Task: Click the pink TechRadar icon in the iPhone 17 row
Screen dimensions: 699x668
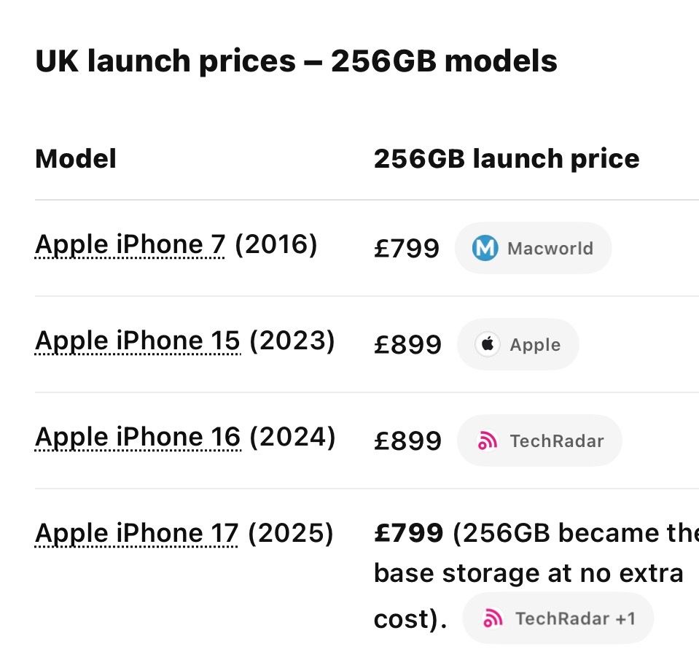Action: [x=493, y=618]
